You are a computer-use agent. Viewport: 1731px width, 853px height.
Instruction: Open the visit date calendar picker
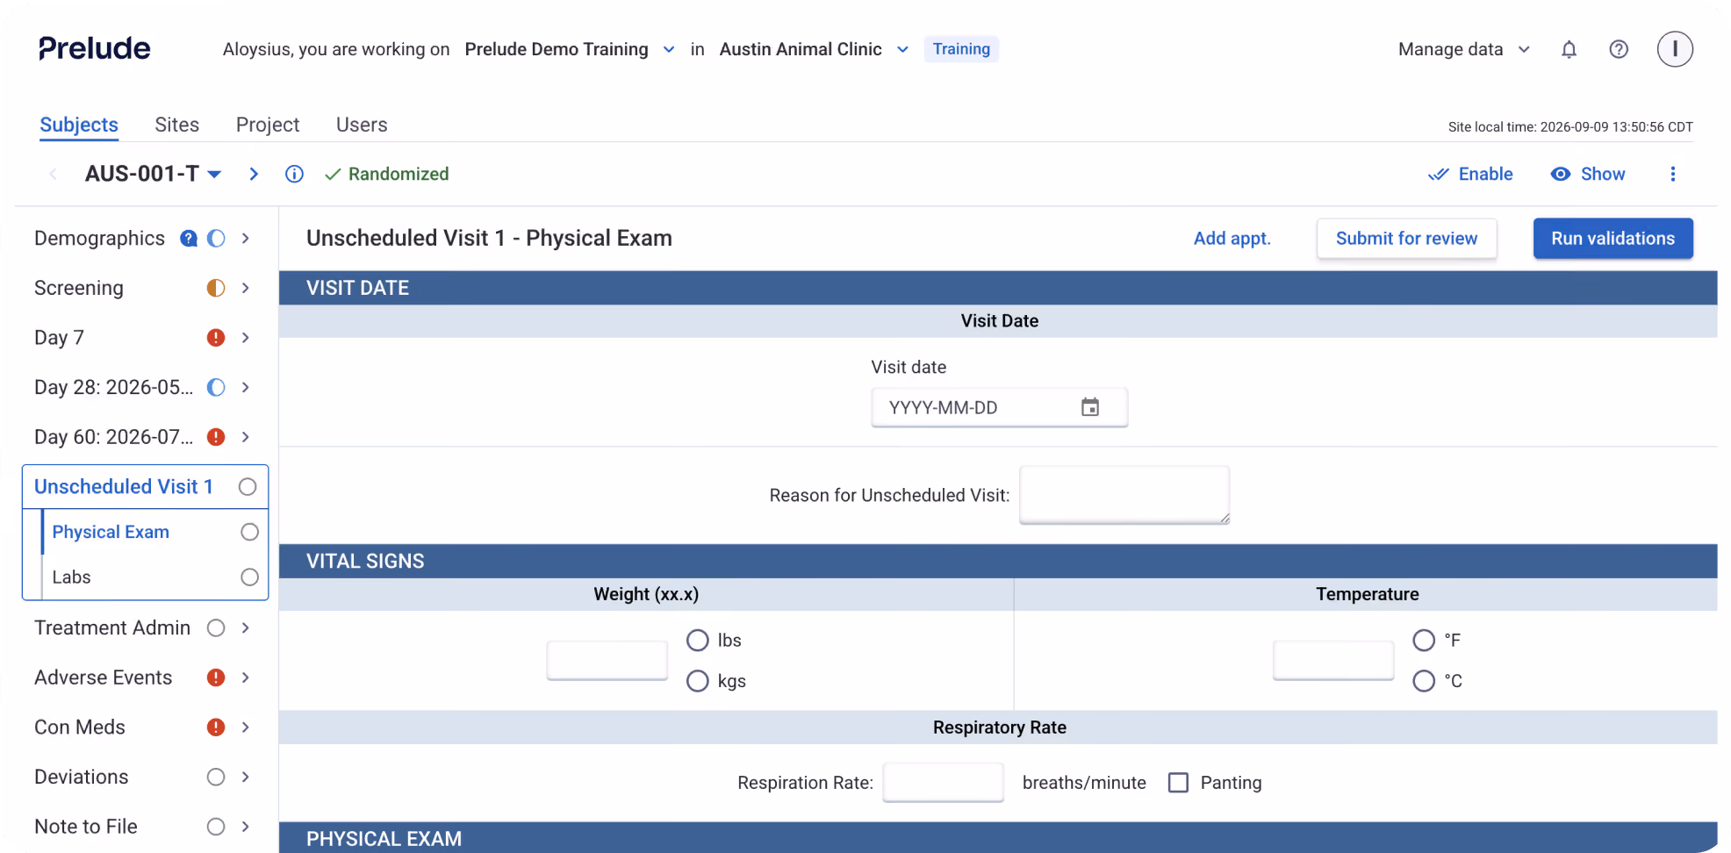1090,407
